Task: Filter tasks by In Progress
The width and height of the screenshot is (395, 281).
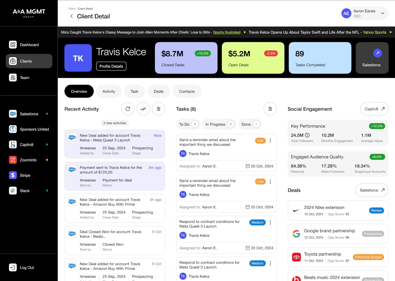Action: click(x=219, y=124)
